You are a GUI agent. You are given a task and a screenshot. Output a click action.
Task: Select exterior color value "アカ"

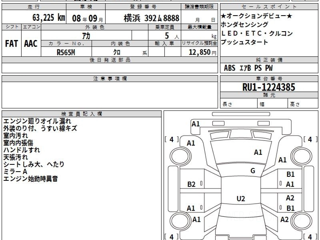pyautogui.click(x=87, y=35)
